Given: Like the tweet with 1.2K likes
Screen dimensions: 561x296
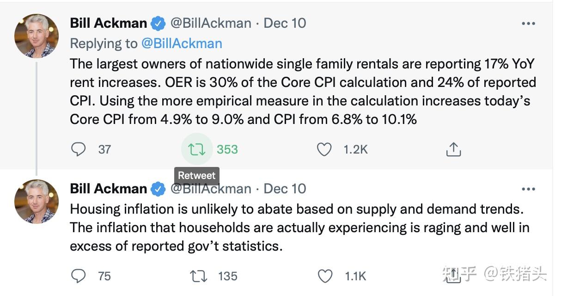Looking at the screenshot, I should [x=324, y=149].
